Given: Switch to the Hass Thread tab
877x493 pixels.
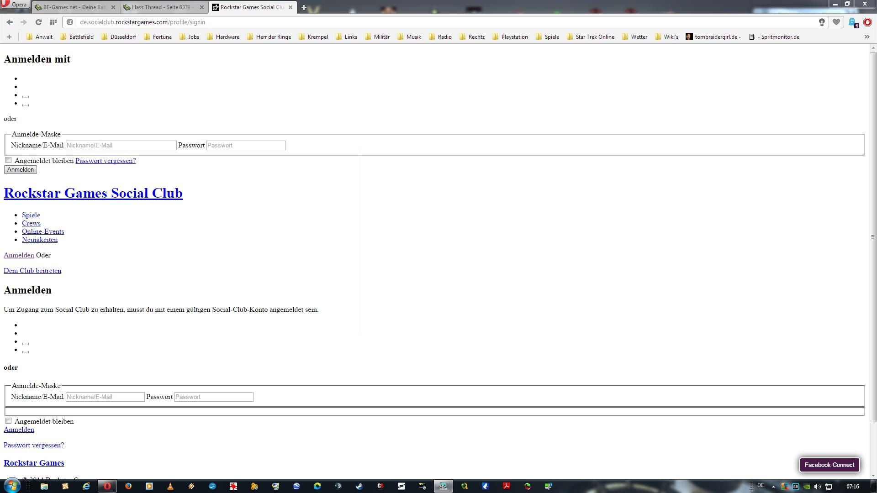Looking at the screenshot, I should [x=162, y=7].
